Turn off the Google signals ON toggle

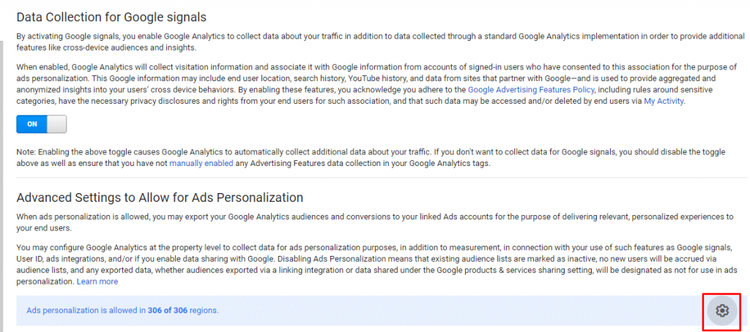(41, 124)
